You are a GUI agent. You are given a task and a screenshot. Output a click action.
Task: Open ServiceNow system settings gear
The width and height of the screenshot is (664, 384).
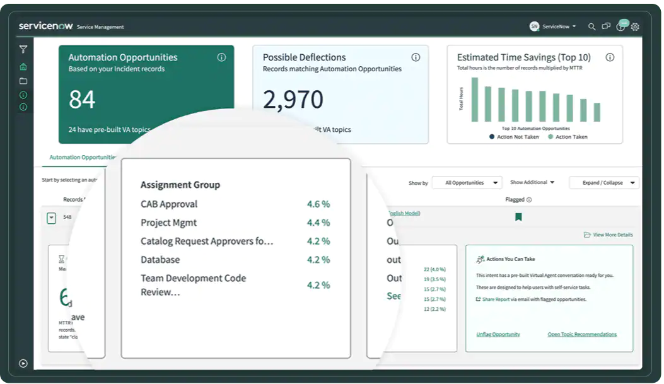click(634, 26)
